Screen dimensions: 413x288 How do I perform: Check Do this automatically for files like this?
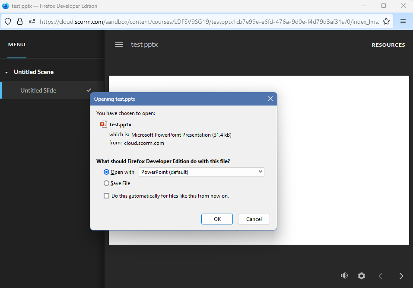click(106, 196)
